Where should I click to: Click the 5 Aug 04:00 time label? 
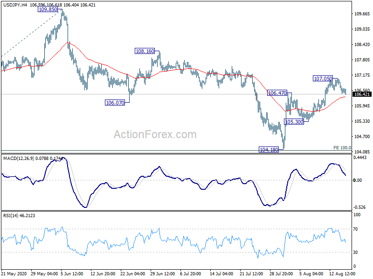point(311,274)
